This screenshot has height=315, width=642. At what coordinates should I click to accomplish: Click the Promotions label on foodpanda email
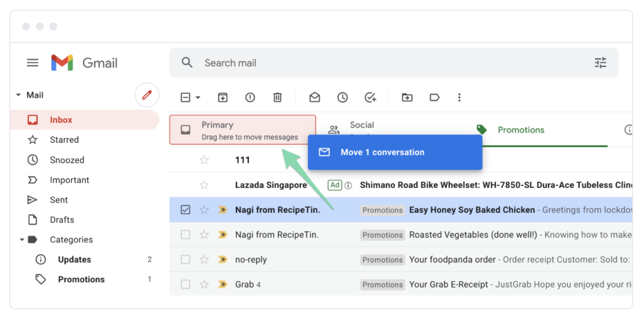coord(382,260)
